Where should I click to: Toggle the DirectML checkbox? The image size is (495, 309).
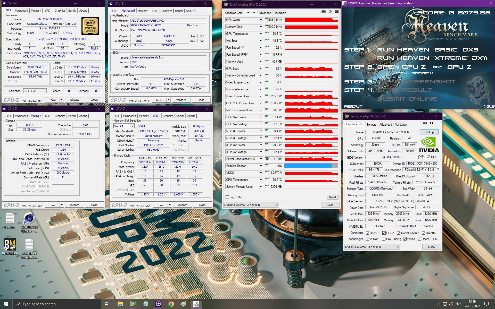pos(423,233)
